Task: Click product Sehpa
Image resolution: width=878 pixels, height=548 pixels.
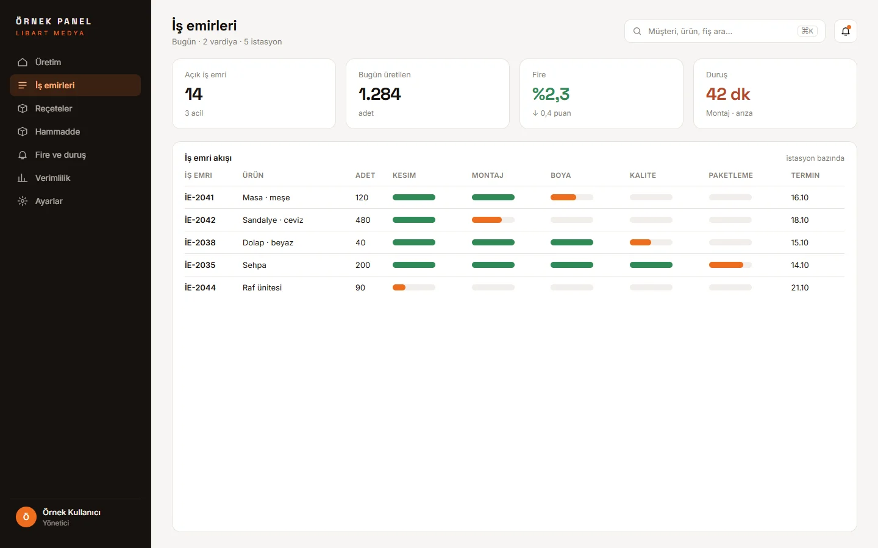Action: tap(254, 265)
